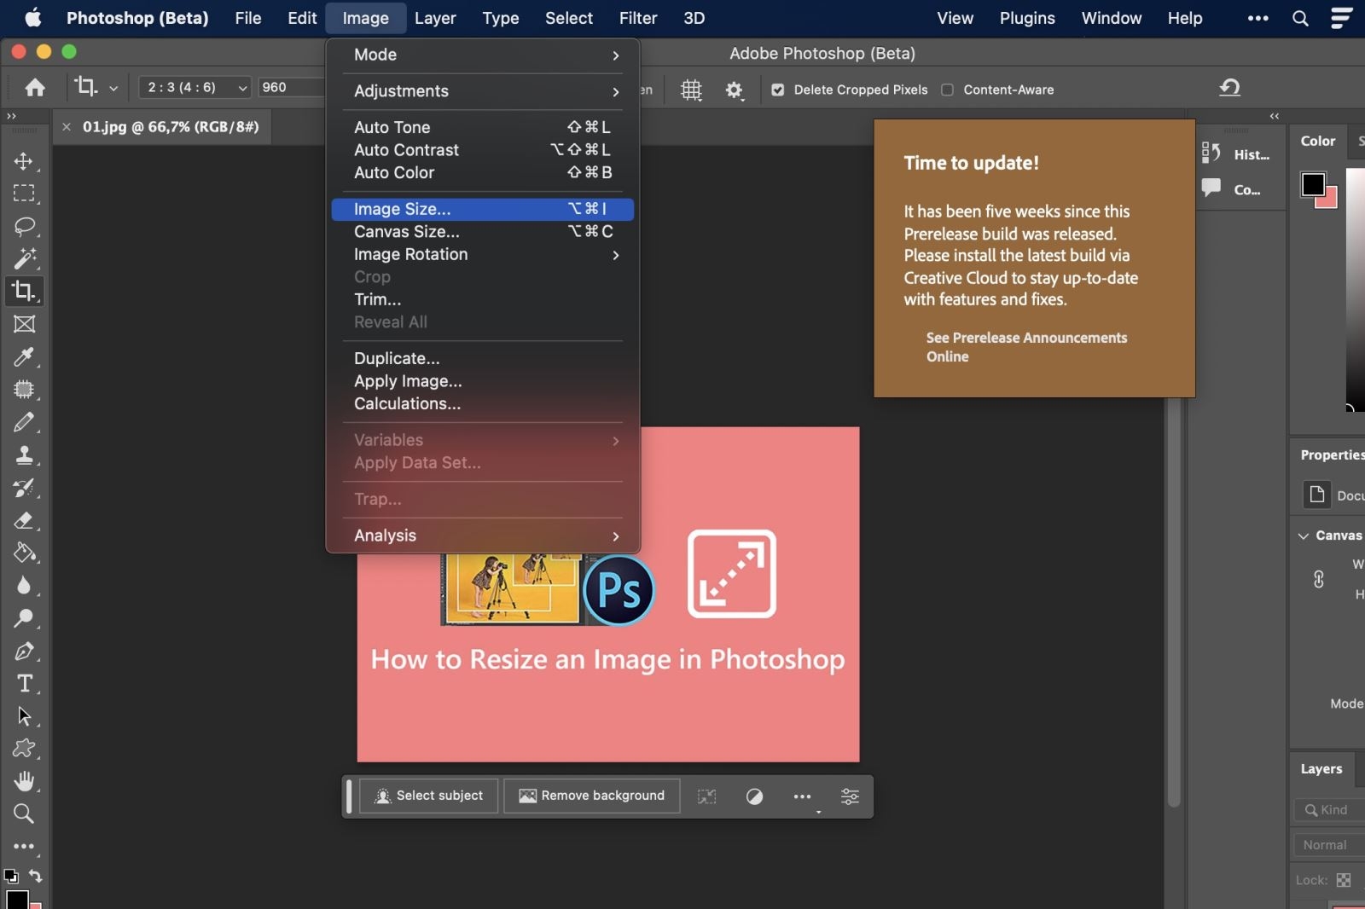Expand the Mode submenu

(483, 55)
